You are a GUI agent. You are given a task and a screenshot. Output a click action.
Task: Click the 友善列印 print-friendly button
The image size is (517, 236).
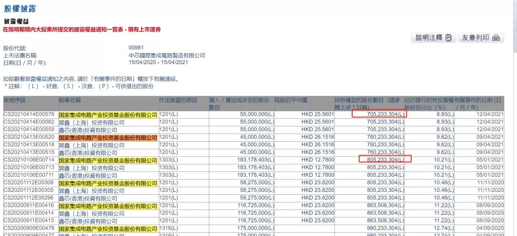coord(481,38)
